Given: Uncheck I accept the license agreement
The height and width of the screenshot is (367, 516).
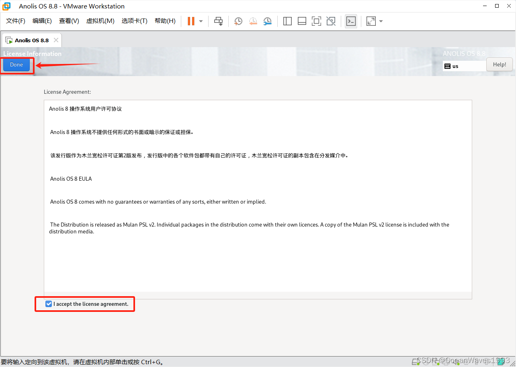Looking at the screenshot, I should tap(49, 304).
